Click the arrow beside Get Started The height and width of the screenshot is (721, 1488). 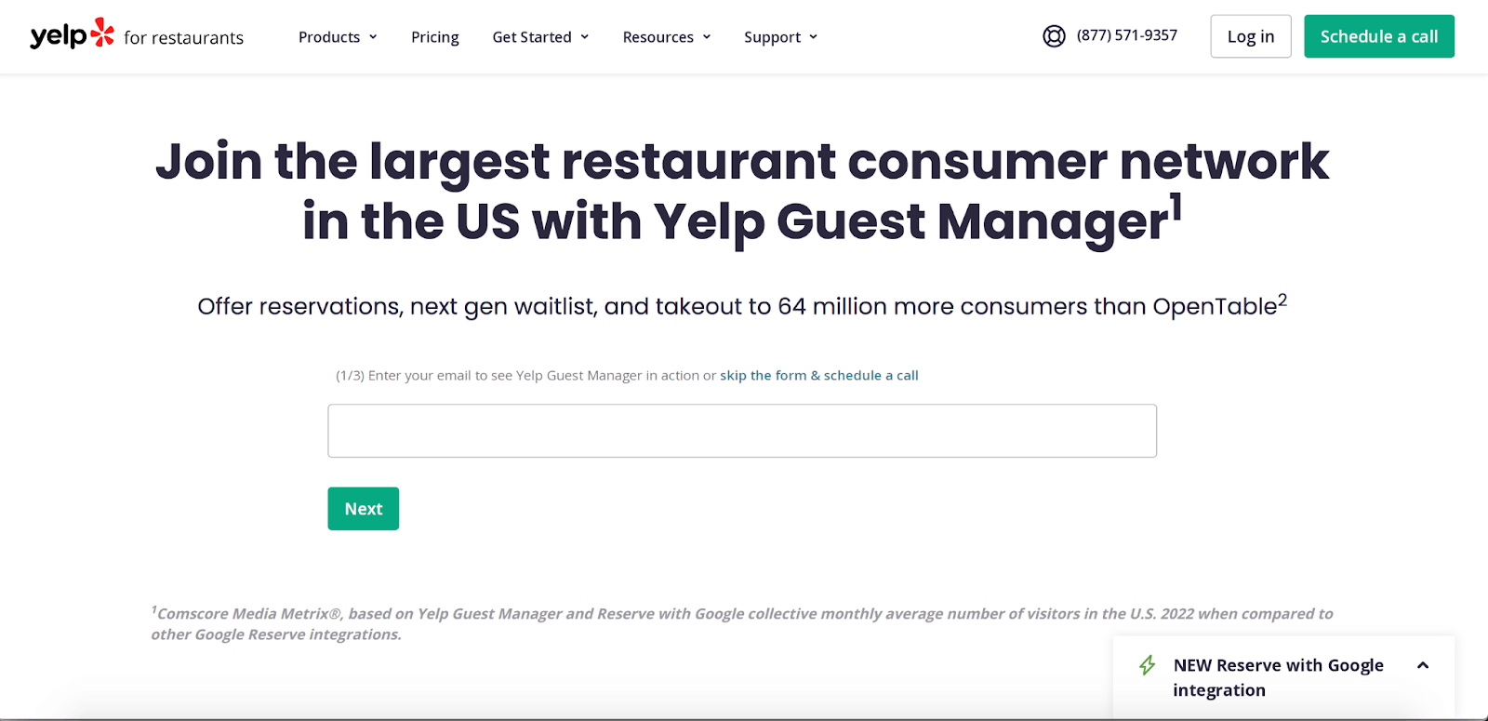coord(585,37)
